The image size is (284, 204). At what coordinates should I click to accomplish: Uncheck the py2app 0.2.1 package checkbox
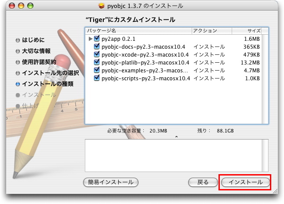click(x=97, y=39)
